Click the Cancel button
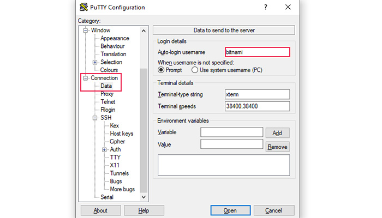382x218 pixels. point(274,210)
